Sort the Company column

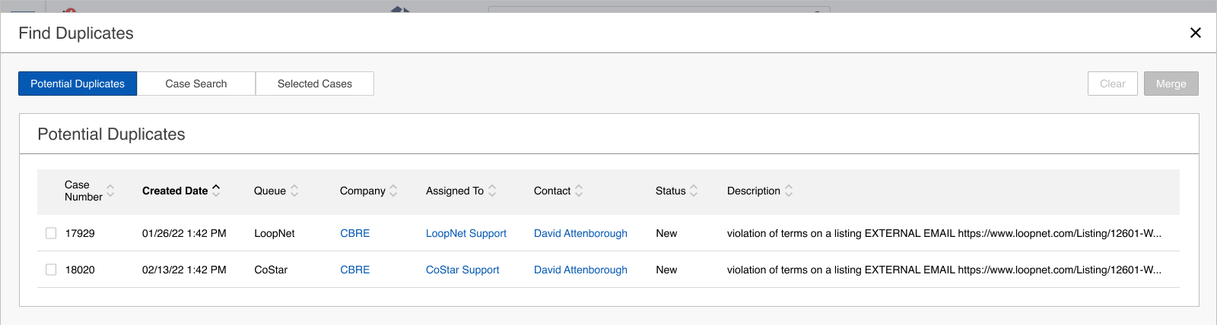pos(393,191)
